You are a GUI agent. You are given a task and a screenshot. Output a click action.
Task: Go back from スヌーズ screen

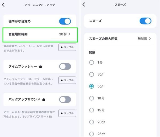[84, 5]
